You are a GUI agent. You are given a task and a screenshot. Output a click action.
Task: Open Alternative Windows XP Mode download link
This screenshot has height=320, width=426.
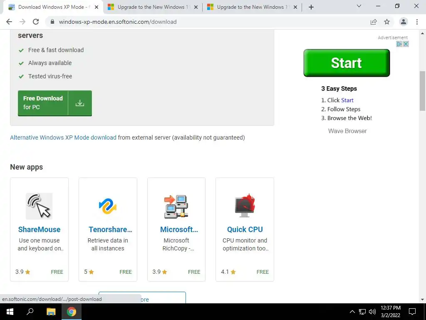(x=63, y=137)
